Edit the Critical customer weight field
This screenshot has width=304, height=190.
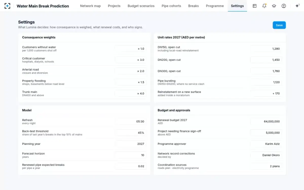click(130, 60)
